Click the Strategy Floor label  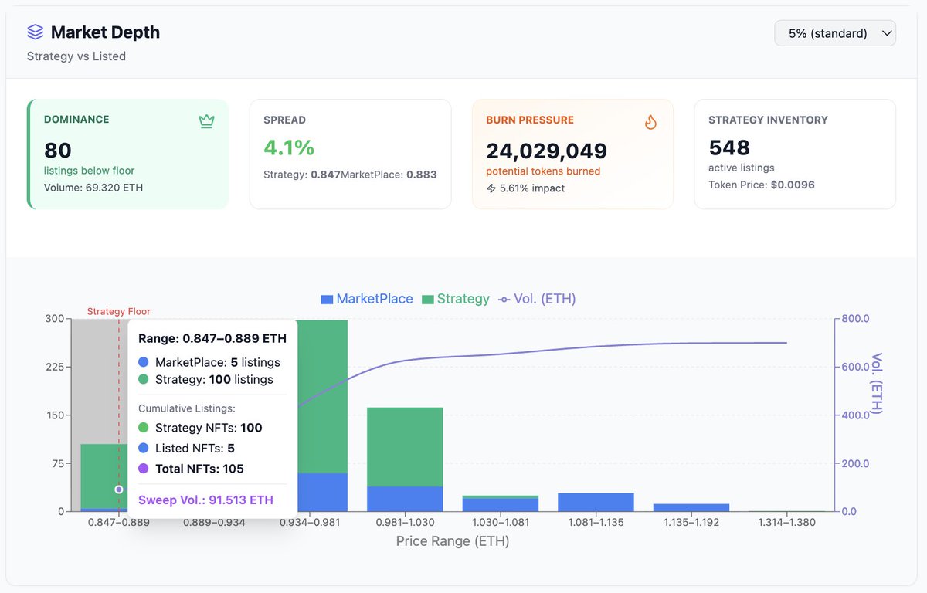tap(118, 310)
